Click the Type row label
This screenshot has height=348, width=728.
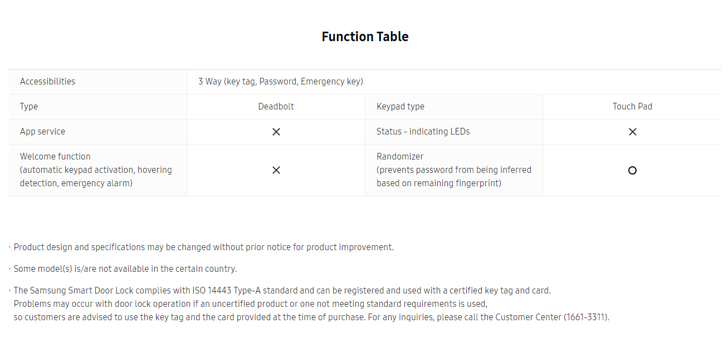click(29, 107)
